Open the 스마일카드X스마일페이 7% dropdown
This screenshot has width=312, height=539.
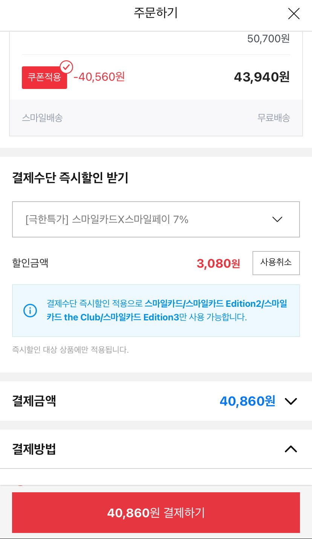(x=156, y=219)
